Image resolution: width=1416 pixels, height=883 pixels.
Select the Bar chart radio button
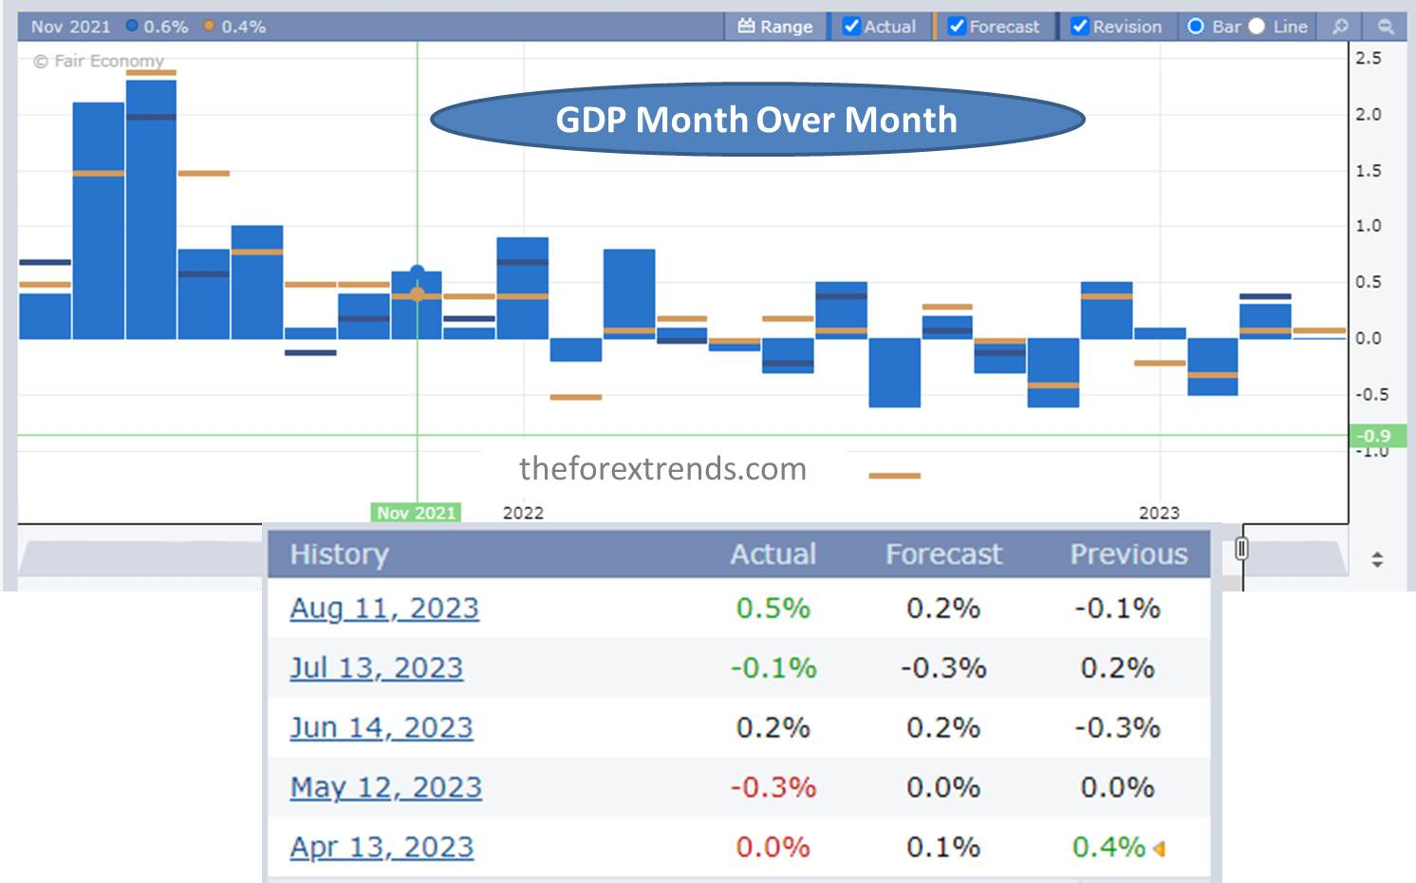click(x=1196, y=27)
